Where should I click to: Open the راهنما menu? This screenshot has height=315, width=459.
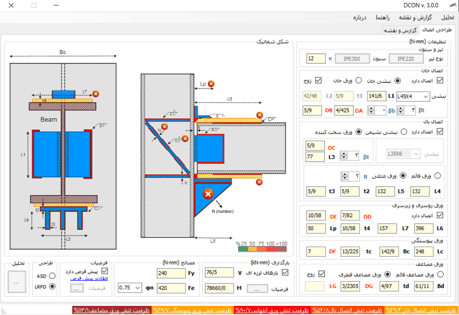tap(383, 17)
